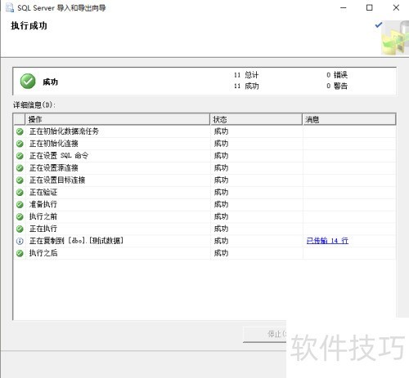Select the row 正在验证
The image size is (409, 378).
(x=204, y=193)
